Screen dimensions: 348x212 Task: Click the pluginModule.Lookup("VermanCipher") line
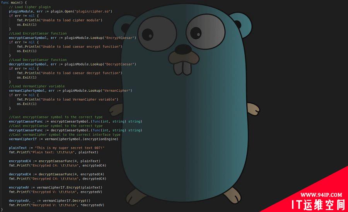(71, 91)
